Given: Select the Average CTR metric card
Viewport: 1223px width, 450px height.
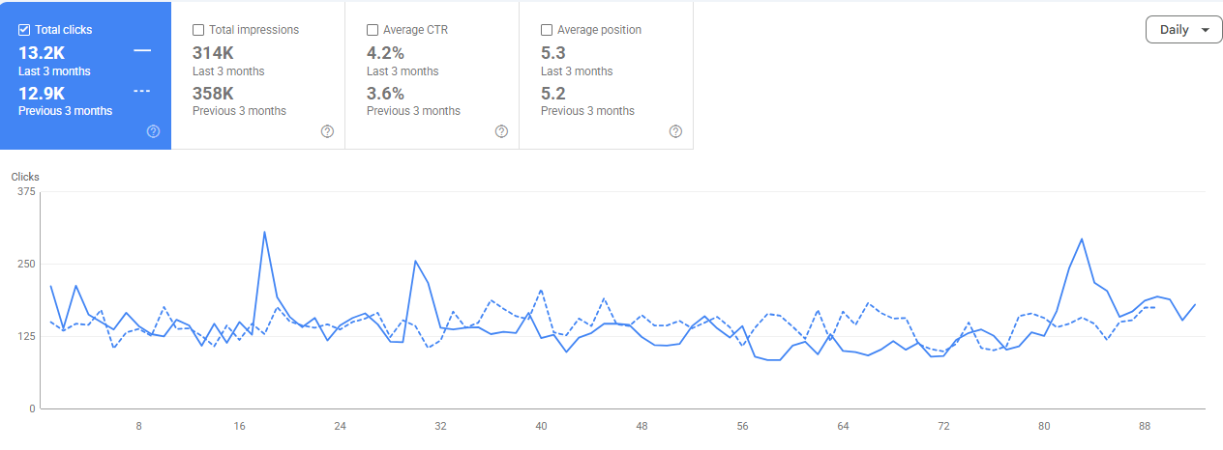Looking at the screenshot, I should coord(433,76).
